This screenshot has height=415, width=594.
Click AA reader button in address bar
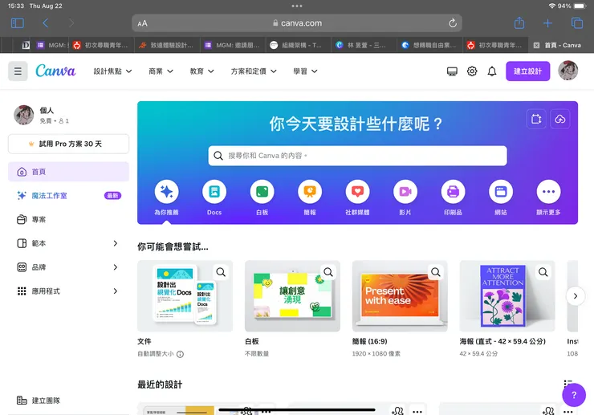coord(142,23)
